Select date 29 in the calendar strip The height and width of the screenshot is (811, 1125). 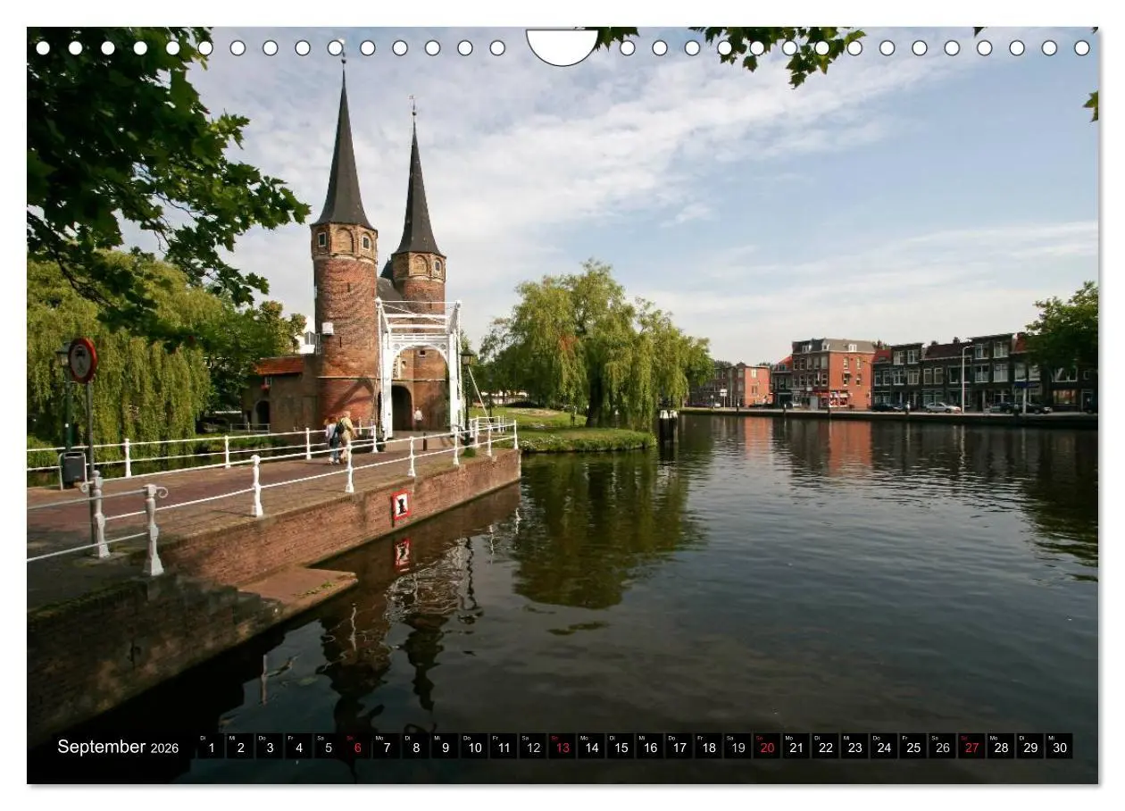[x=1030, y=747]
